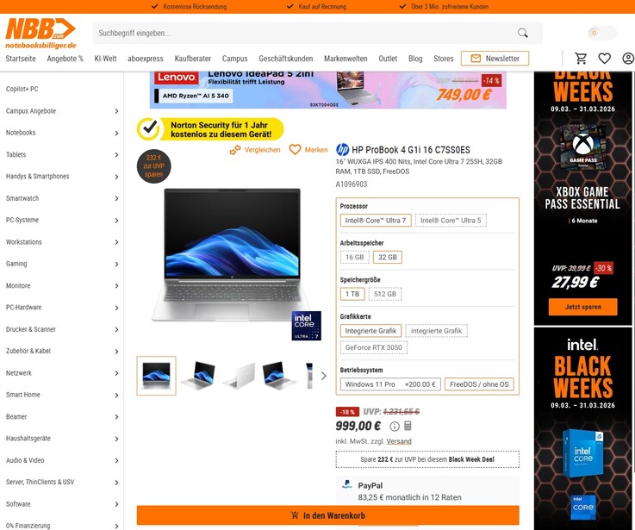The height and width of the screenshot is (530, 635).
Task: Click the Intel Core Ultra 7 badge
Action: pos(306,326)
